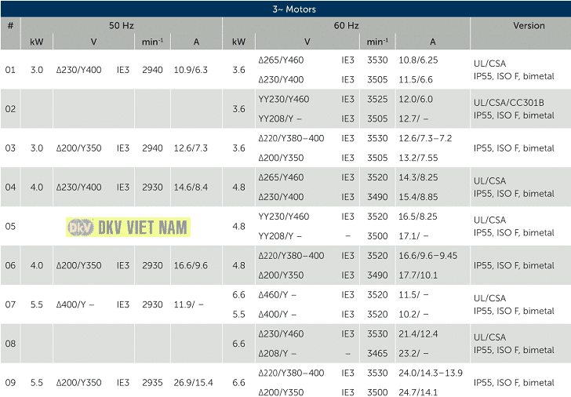Select the Version column header
571x397 pixels.
point(529,26)
